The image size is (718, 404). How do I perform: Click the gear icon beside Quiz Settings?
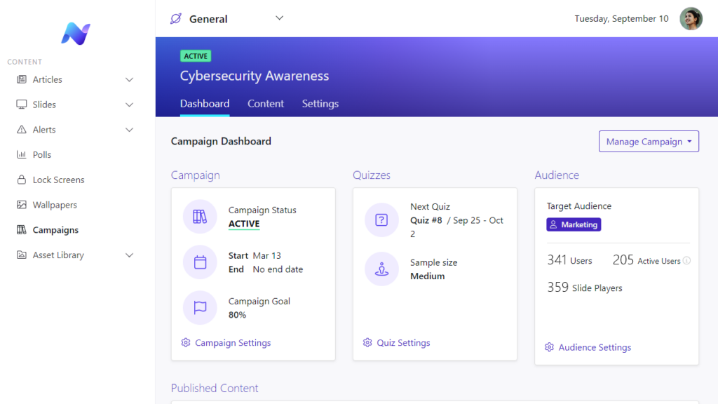[x=367, y=343]
